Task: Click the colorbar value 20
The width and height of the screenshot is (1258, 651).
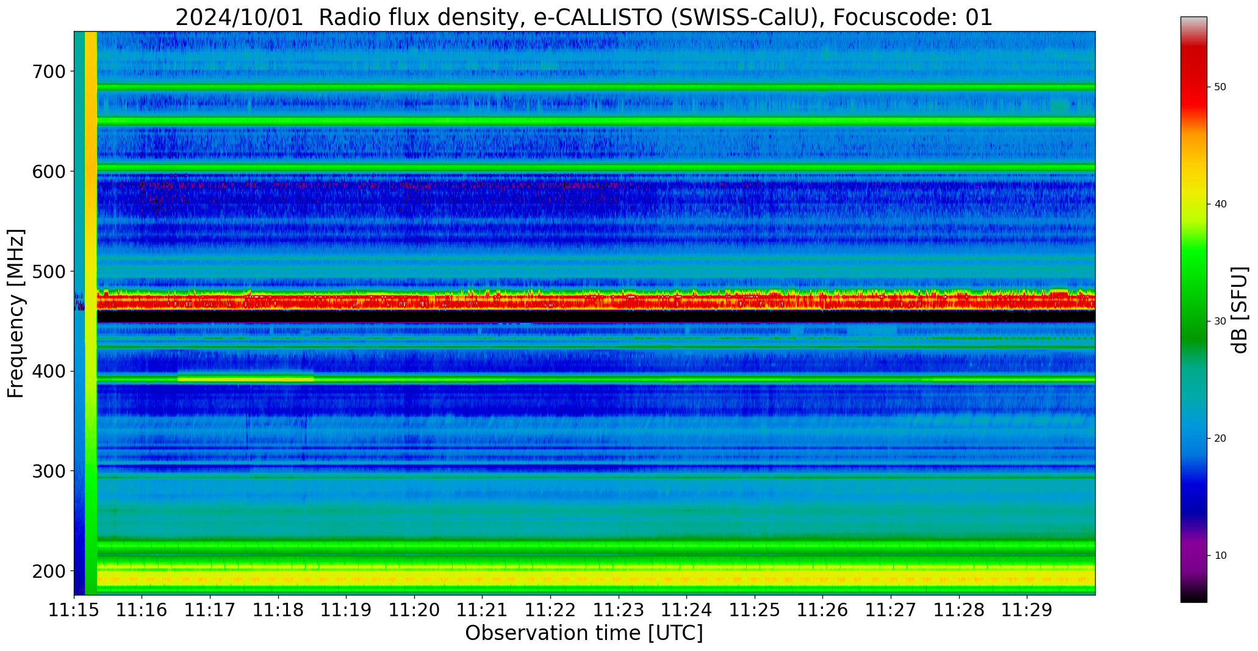Action: pyautogui.click(x=1220, y=439)
